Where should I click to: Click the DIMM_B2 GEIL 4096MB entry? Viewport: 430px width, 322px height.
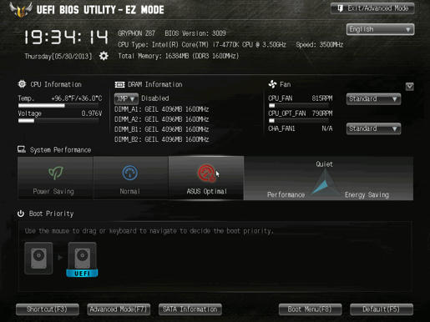click(x=161, y=139)
